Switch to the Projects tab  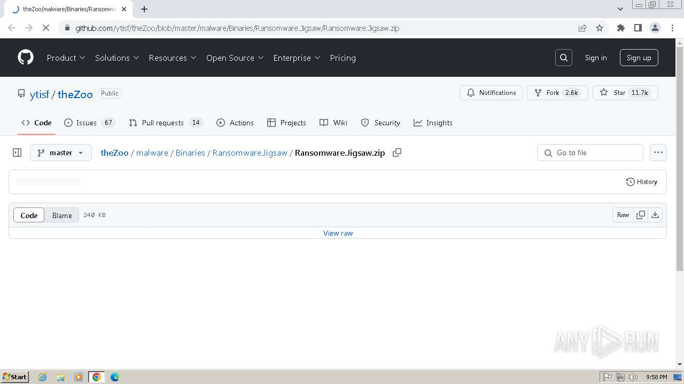click(x=286, y=123)
